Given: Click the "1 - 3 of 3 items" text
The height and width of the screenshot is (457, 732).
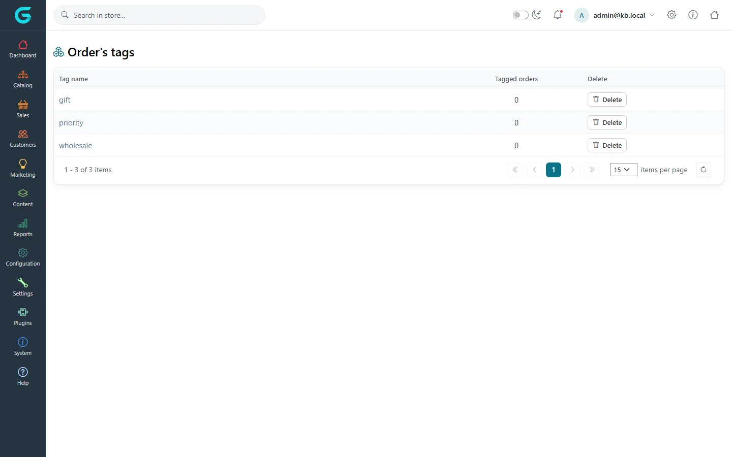Looking at the screenshot, I should (x=88, y=170).
